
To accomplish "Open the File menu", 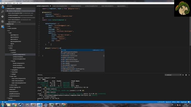I will tap(1, 3).
